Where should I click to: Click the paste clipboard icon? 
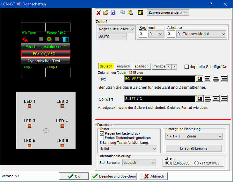tap(130, 13)
